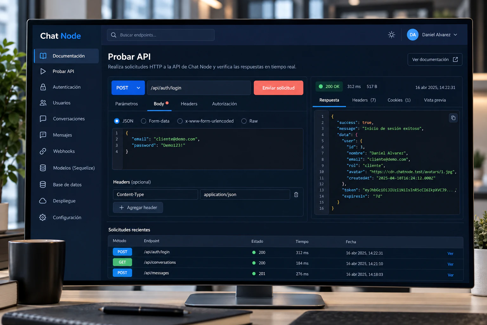
Task: Copy the response with copy icon
Action: [x=453, y=118]
